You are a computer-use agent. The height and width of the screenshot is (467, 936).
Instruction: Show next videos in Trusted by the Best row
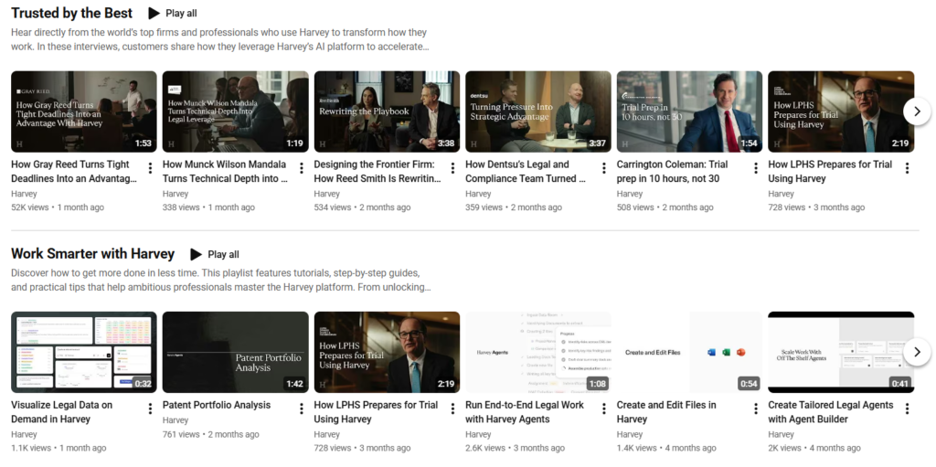pos(917,111)
